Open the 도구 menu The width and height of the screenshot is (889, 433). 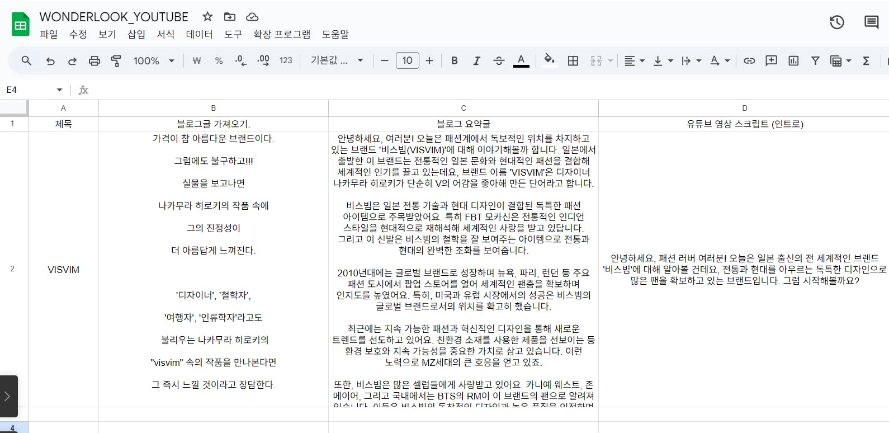[233, 34]
